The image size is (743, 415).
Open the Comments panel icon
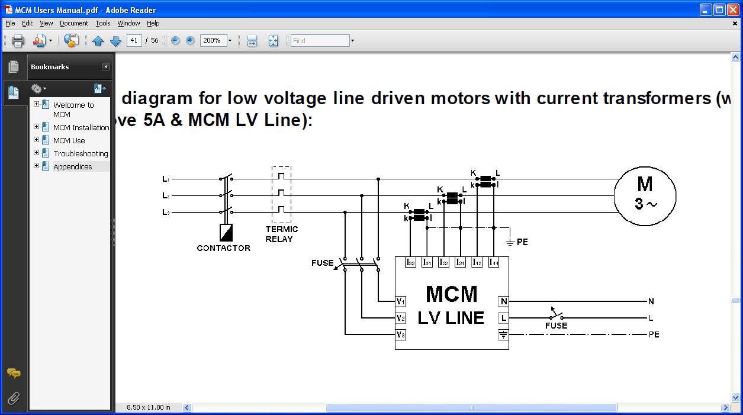tap(14, 373)
